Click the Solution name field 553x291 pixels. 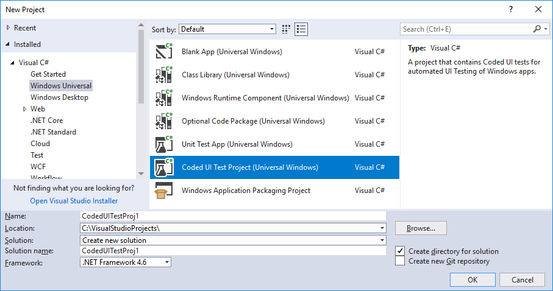pos(233,251)
